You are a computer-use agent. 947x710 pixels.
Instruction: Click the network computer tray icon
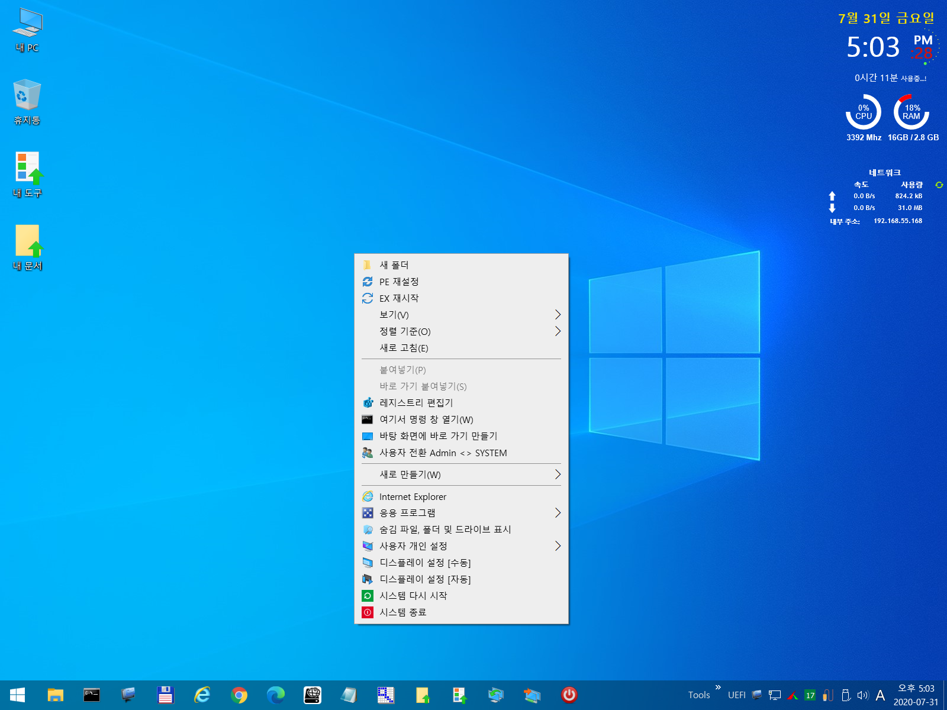pos(775,695)
